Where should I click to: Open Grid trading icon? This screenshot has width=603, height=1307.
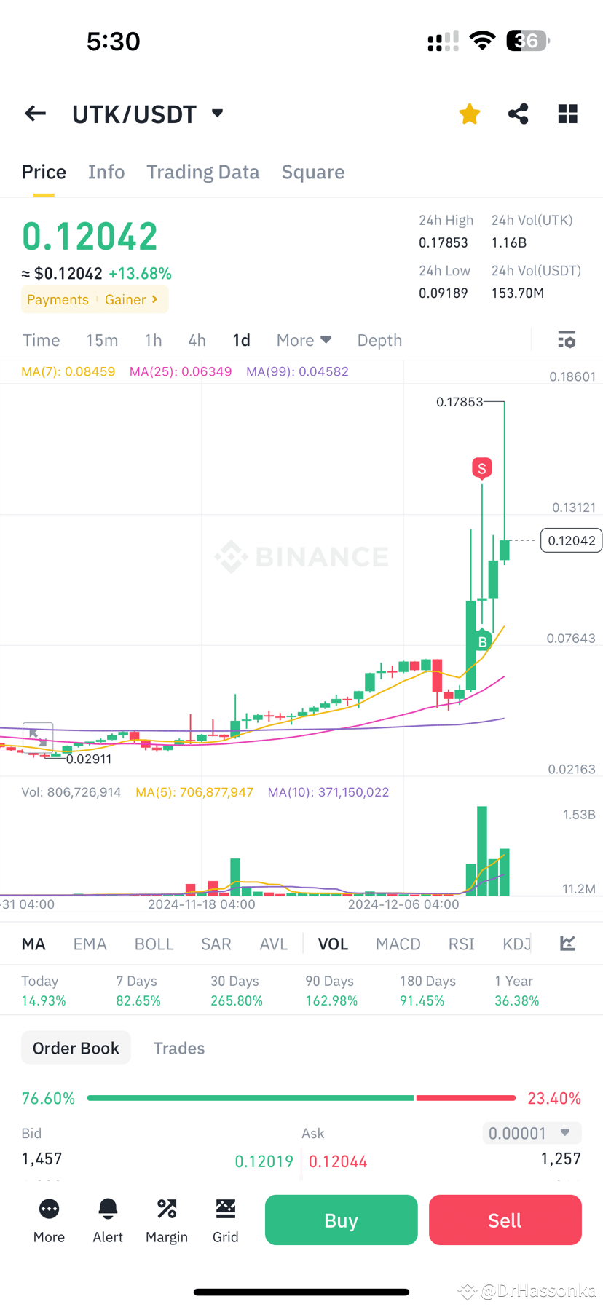(226, 1219)
